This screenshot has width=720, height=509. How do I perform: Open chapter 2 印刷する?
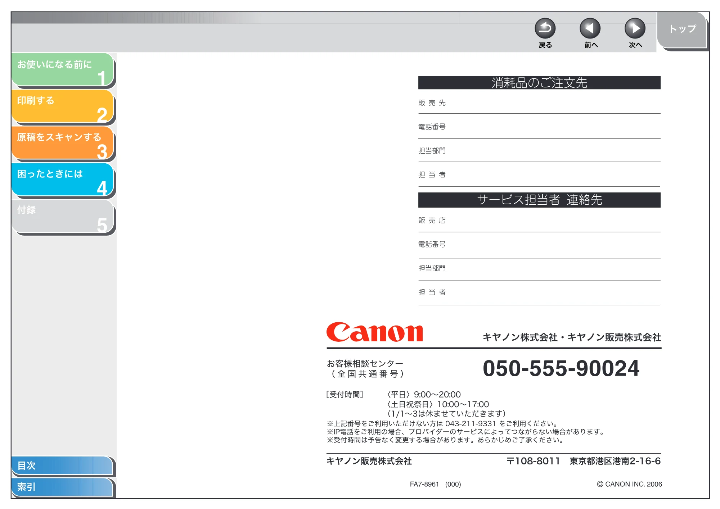tap(63, 106)
